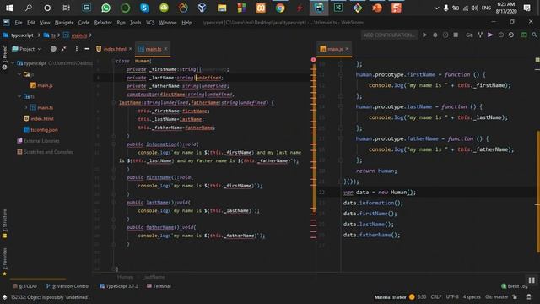The image size is (540, 304).
Task: Click the Windows Start button
Action: pos(9,8)
